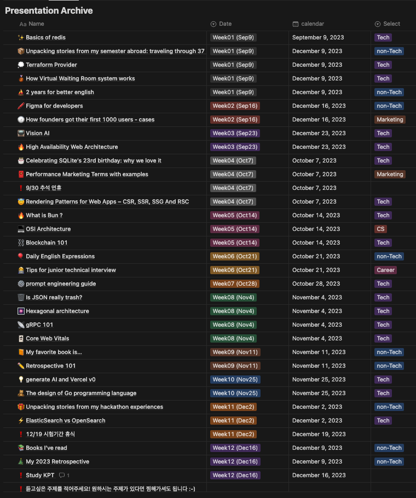This screenshot has width=416, height=498.
Task: Open Rendering Patterns for Web Apps page
Action: coord(107,201)
